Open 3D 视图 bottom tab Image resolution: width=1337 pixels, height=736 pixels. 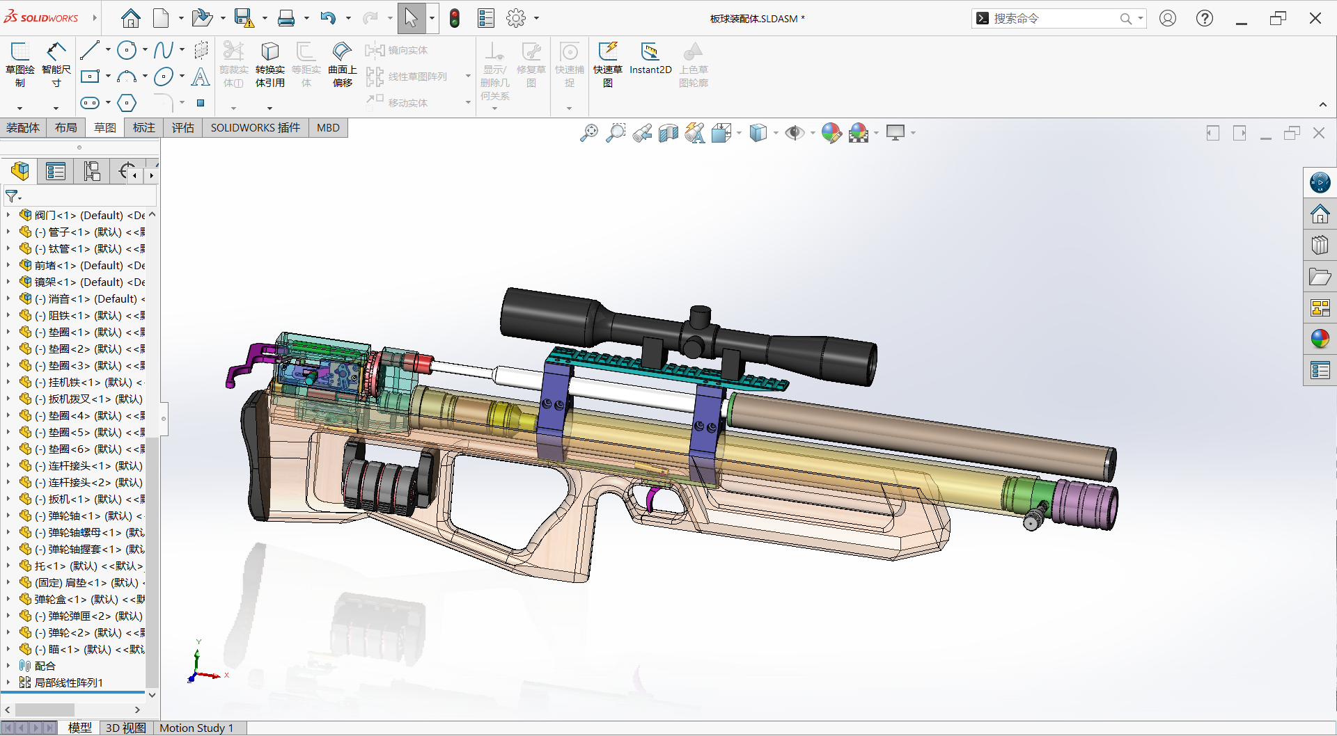pos(126,728)
